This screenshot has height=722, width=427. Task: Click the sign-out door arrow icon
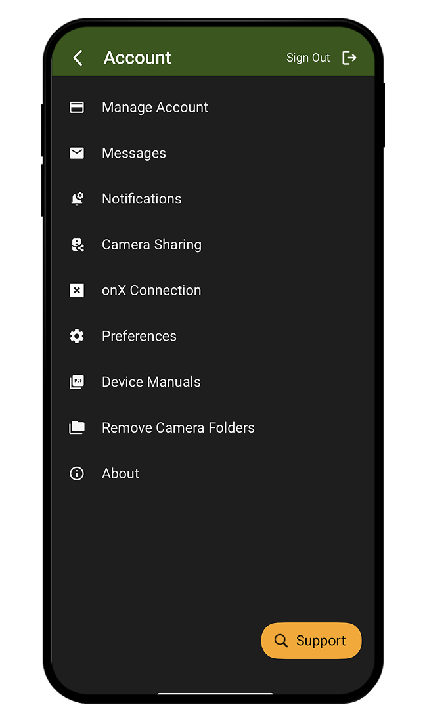[349, 58]
